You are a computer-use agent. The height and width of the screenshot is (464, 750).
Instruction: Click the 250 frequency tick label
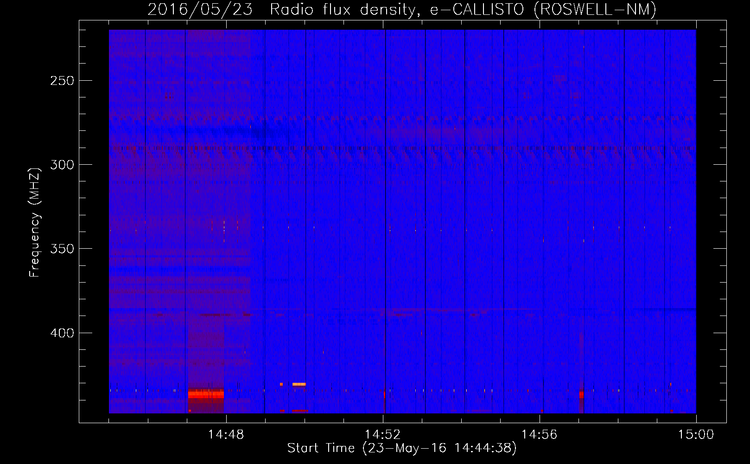click(x=62, y=81)
